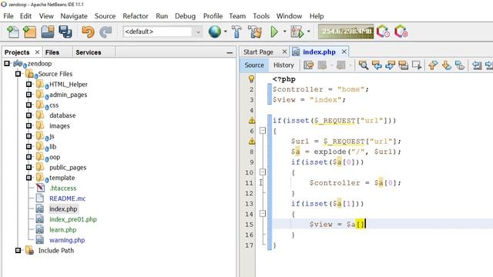The image size is (493, 277).
Task: Click Next Bookmark editor icon
Action: (447, 65)
